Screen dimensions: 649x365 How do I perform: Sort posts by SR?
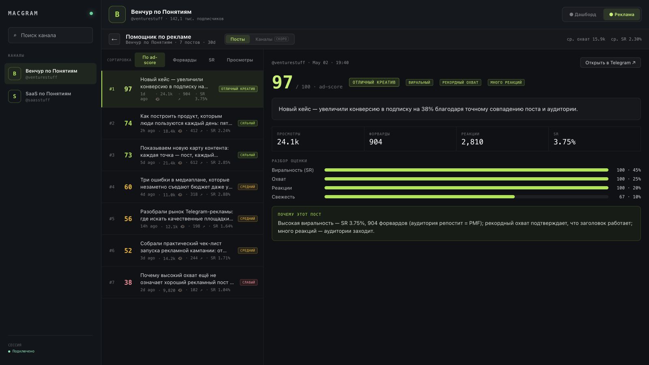click(x=212, y=60)
